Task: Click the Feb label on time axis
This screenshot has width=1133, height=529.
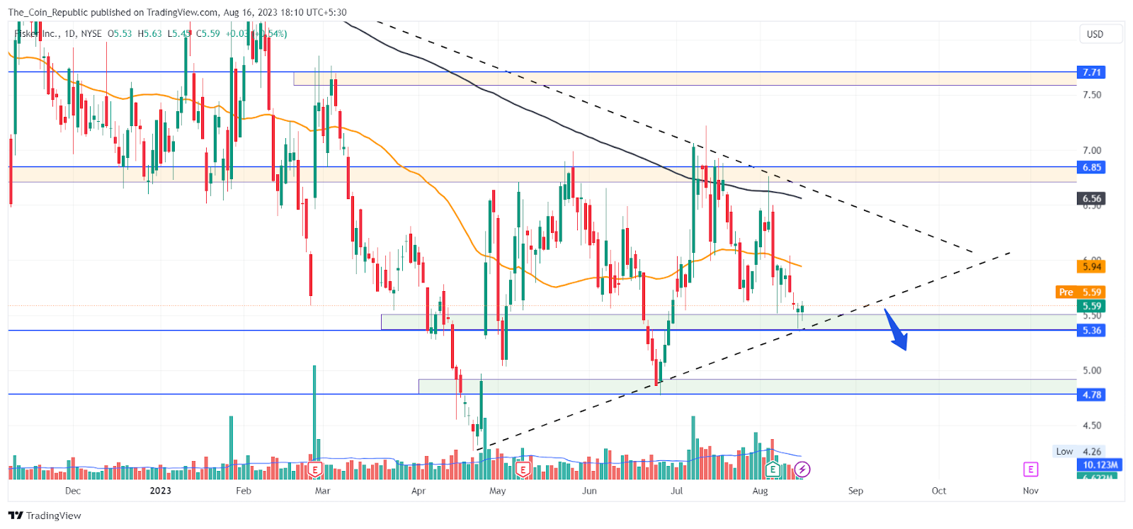Action: tap(244, 491)
